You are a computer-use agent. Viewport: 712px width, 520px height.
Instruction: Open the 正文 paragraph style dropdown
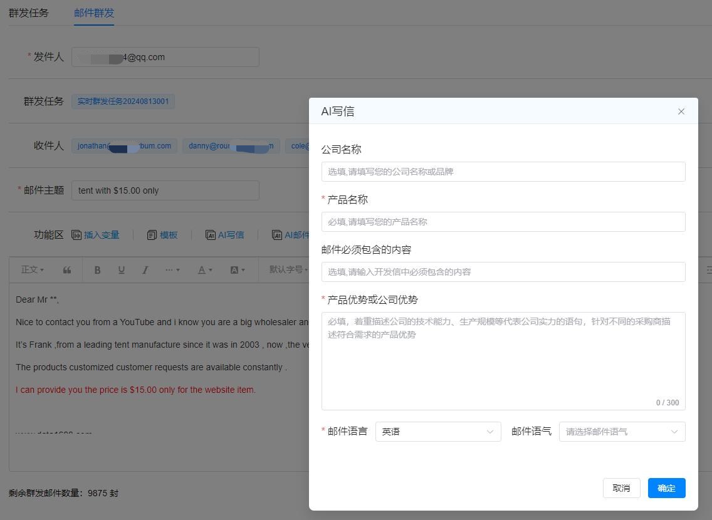32,270
